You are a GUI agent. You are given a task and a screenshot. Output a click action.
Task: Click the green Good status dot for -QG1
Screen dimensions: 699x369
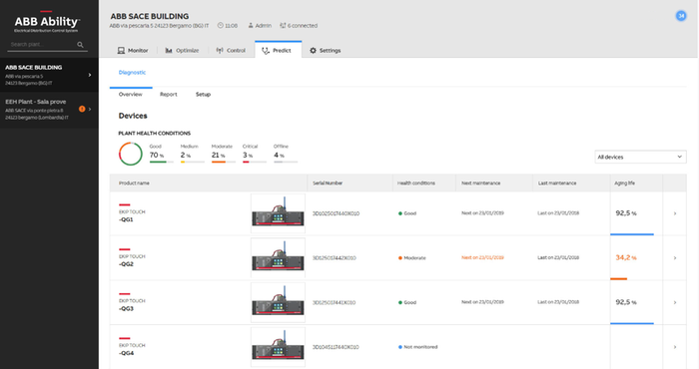pos(400,213)
